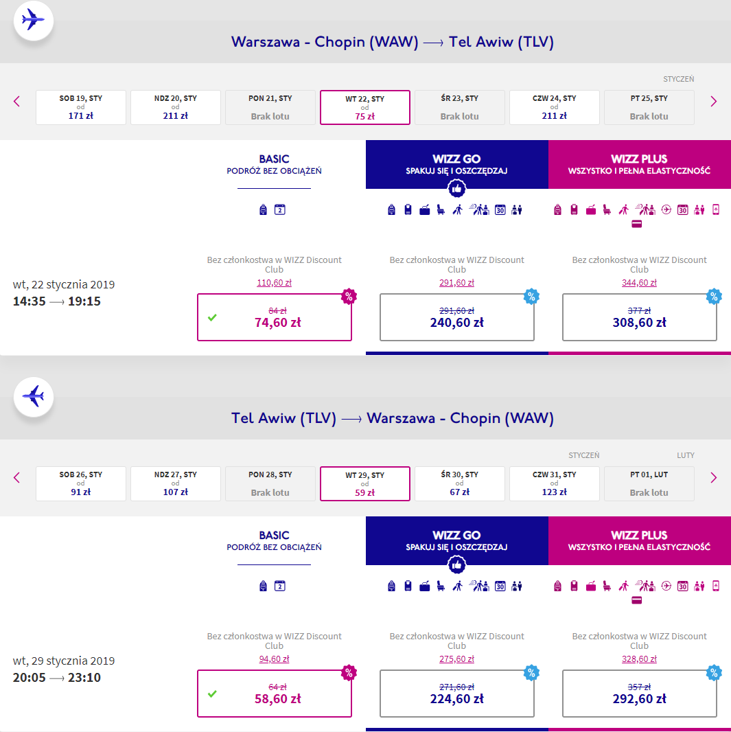Image resolution: width=731 pixels, height=732 pixels.
Task: Select the return BASIC fare 58,60 zł box
Action: tap(275, 694)
